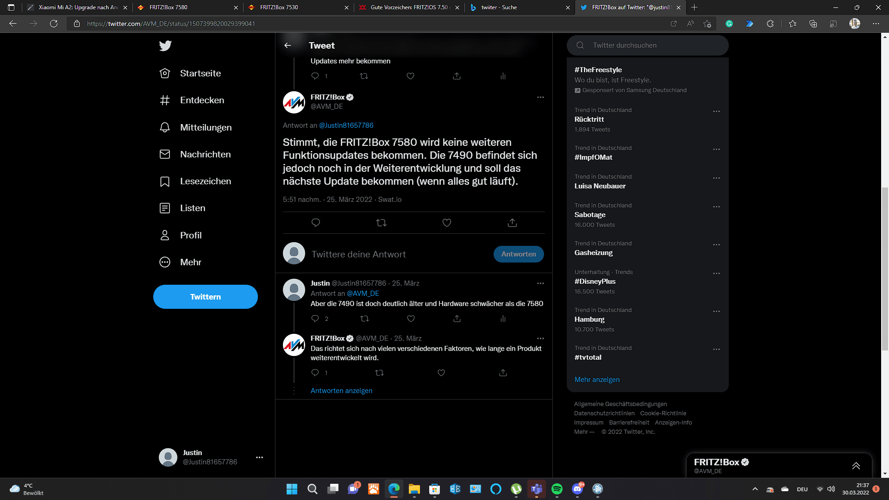Open Mitteilungen in the sidebar
Screen dimensions: 889x500
[196, 127]
